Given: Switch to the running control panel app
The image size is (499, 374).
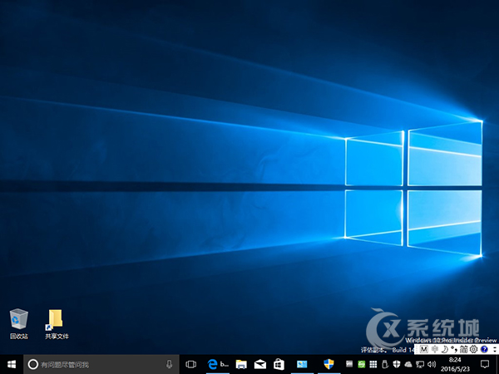Looking at the screenshot, I should click(302, 364).
